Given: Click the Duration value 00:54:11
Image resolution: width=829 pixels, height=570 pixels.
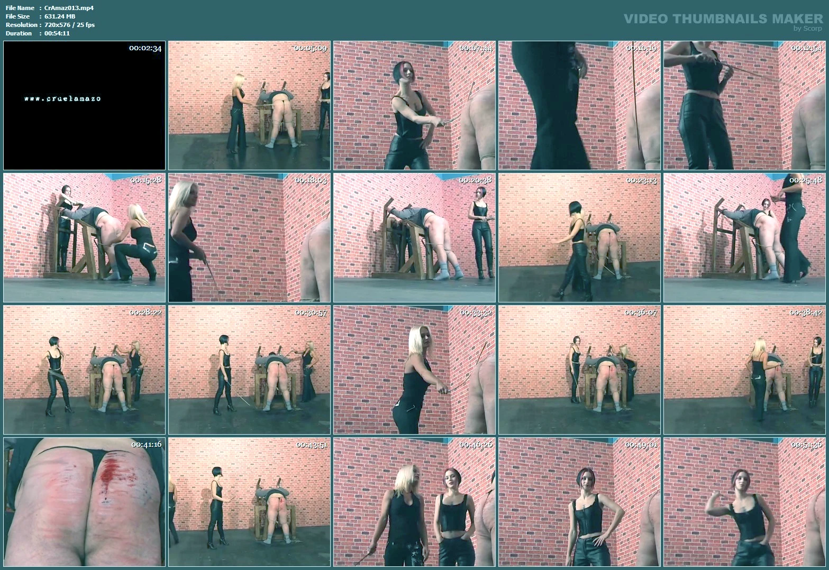Looking at the screenshot, I should [x=57, y=33].
